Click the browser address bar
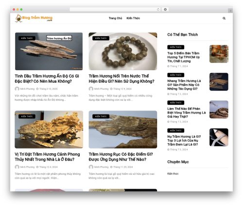The image size is (243, 206). click(115, 10)
